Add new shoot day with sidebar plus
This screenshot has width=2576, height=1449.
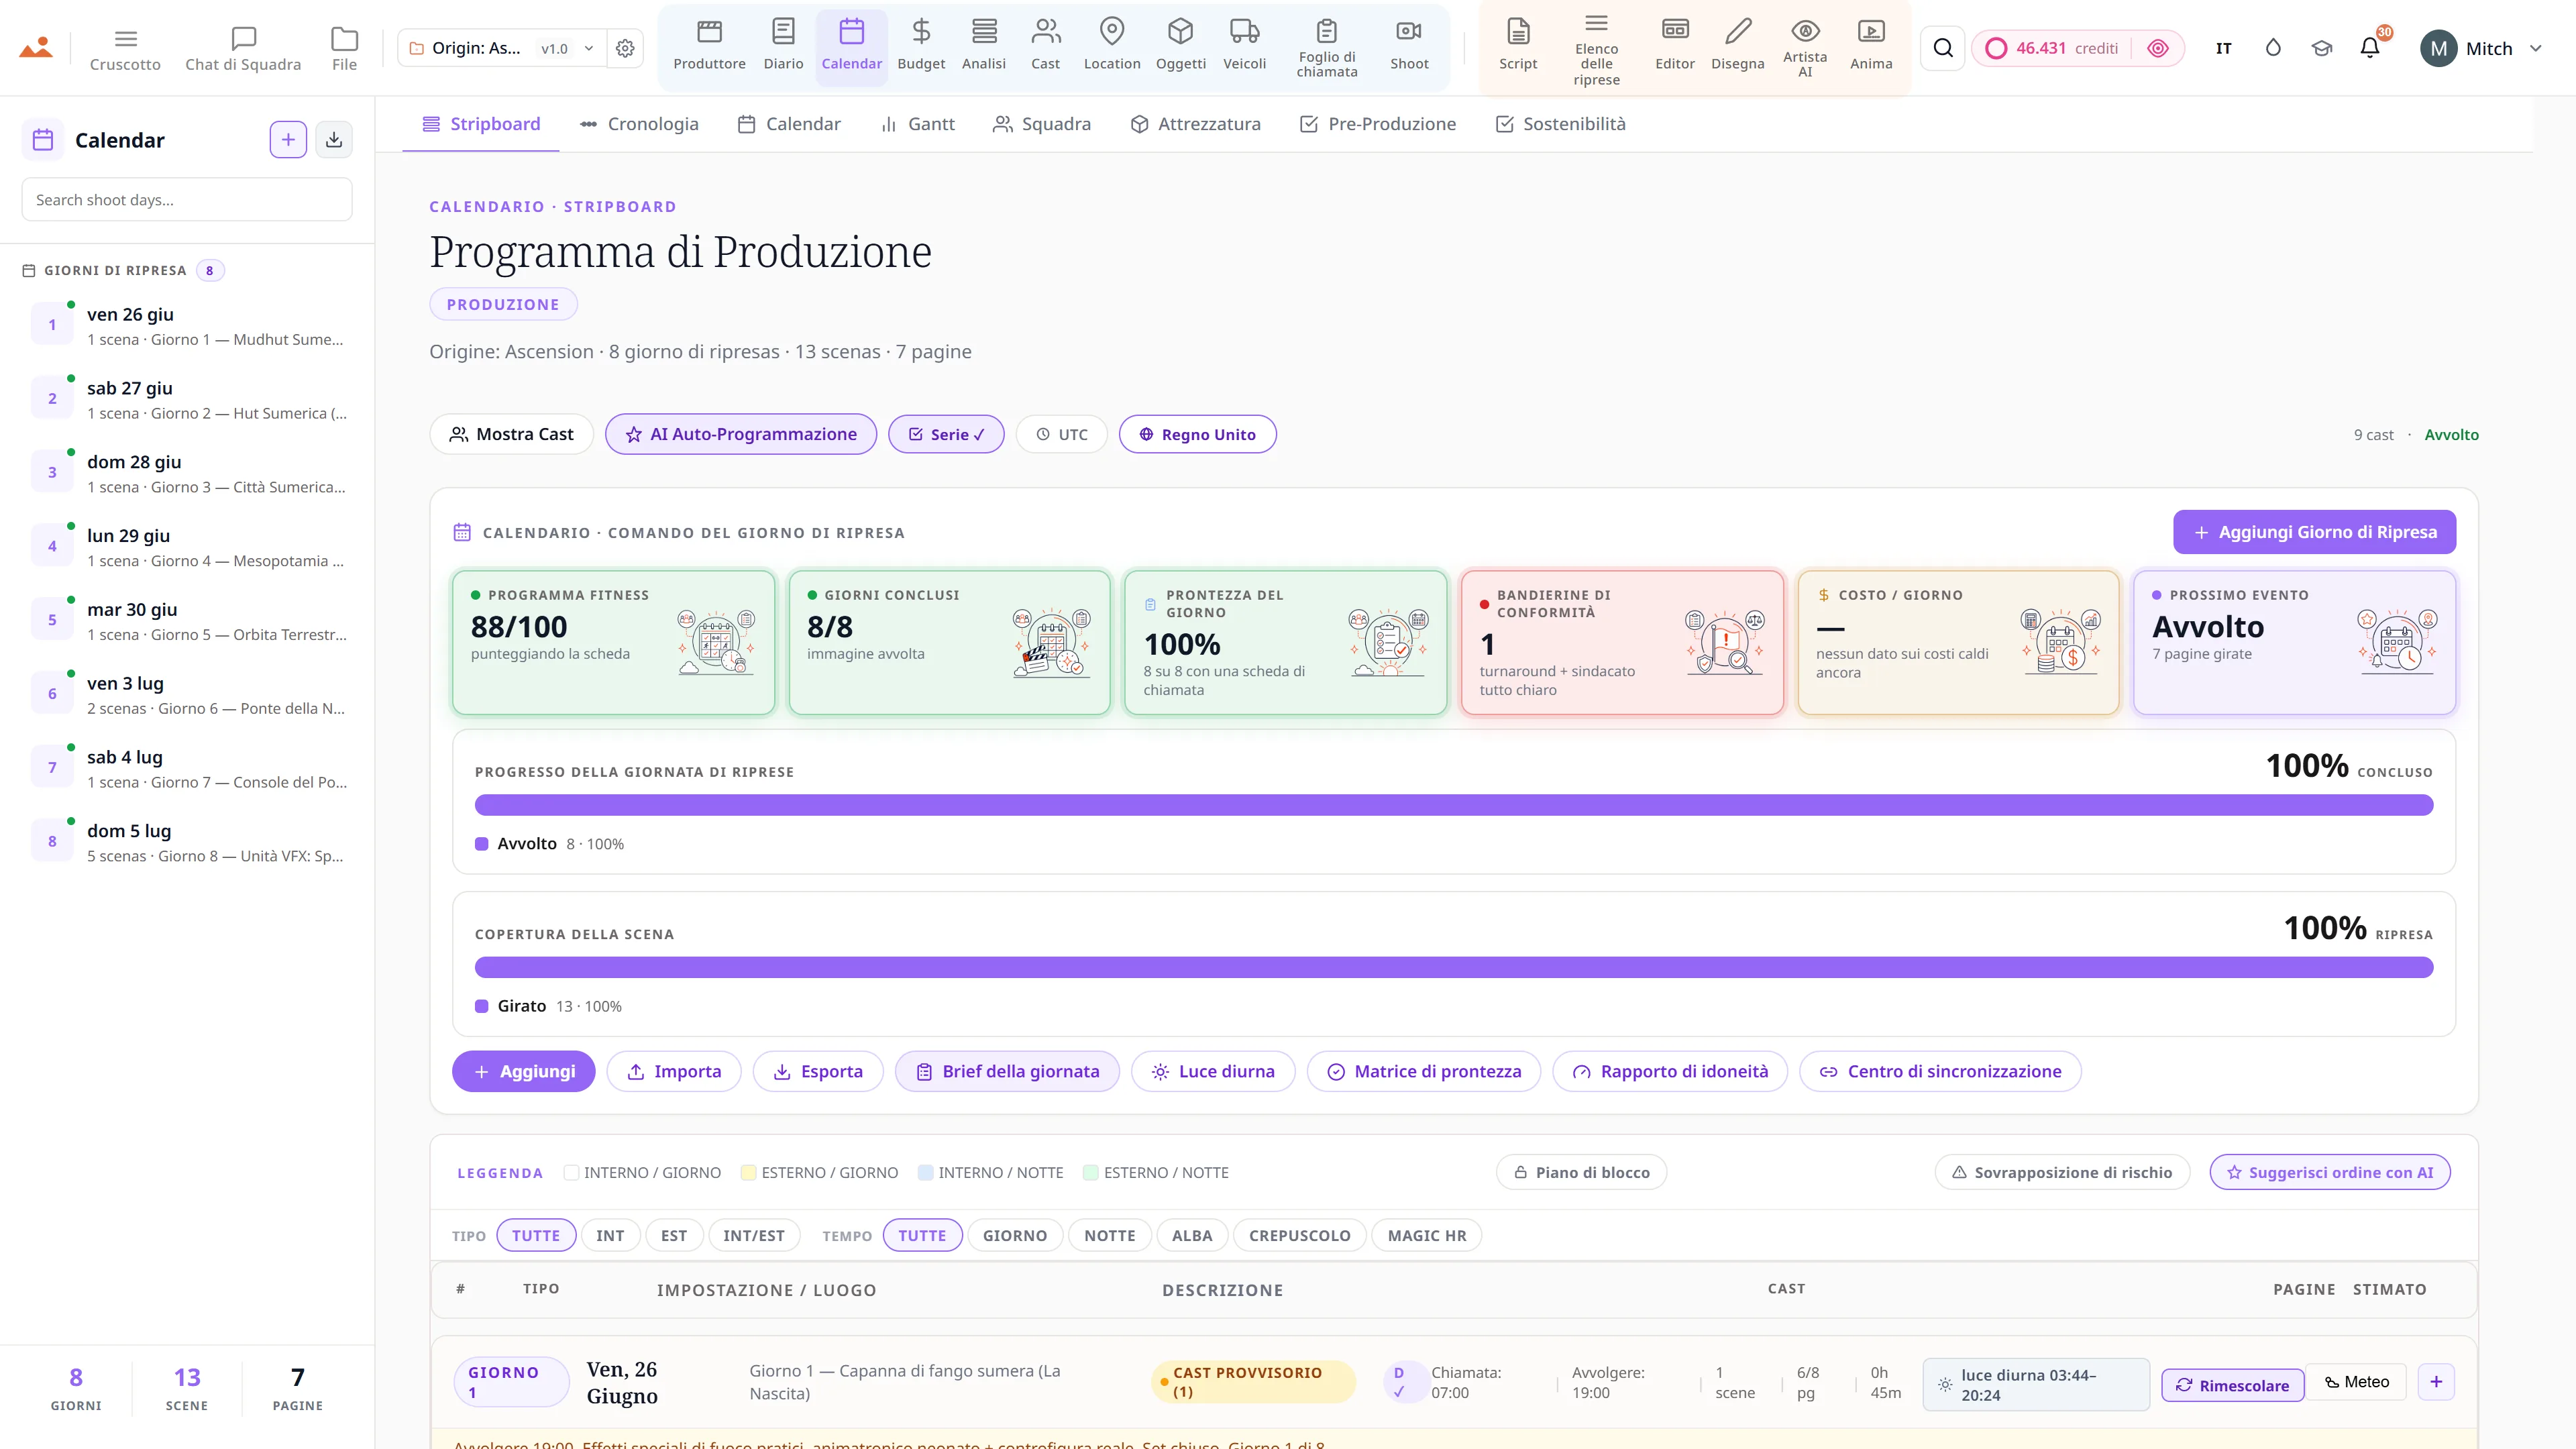[x=288, y=140]
